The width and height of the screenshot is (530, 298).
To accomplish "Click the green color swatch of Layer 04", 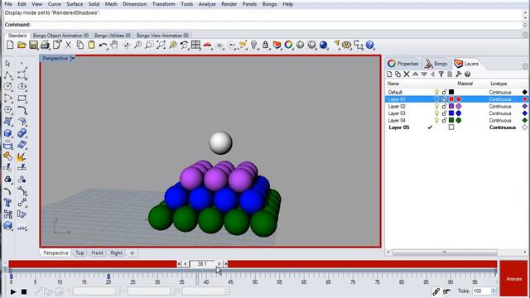I will point(451,120).
